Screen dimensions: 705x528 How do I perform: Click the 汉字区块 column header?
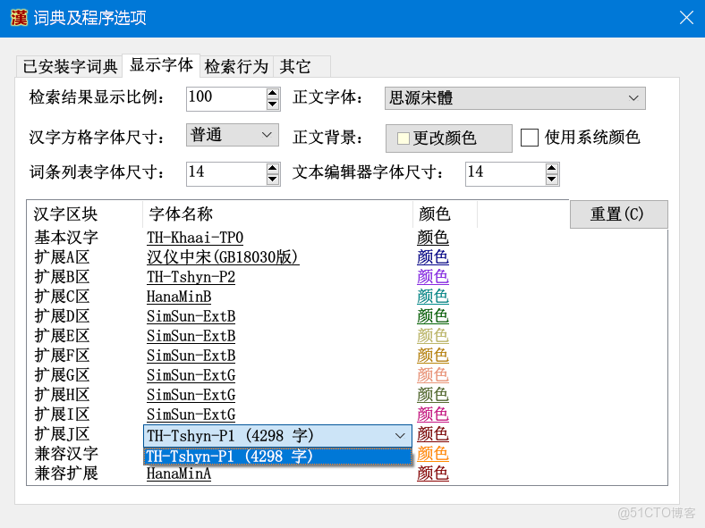click(x=84, y=214)
